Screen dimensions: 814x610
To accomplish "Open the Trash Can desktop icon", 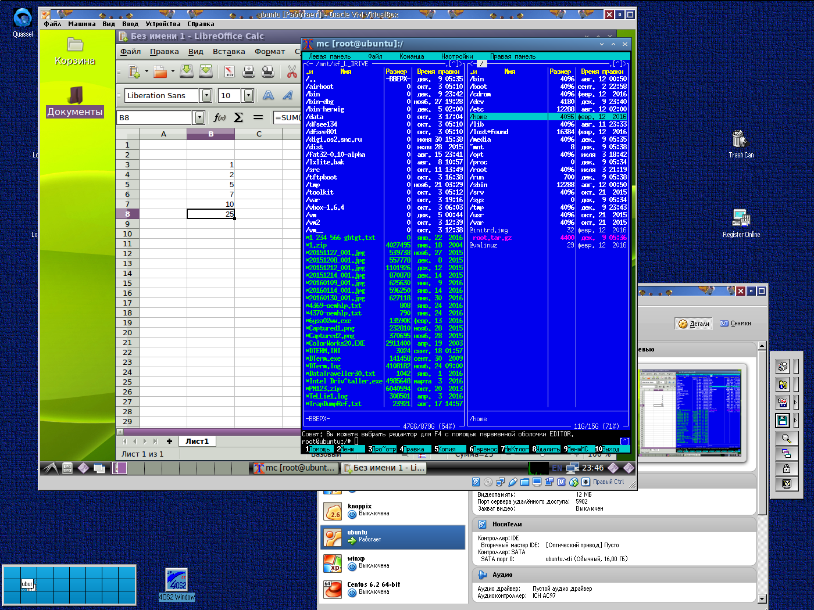I will [x=741, y=143].
